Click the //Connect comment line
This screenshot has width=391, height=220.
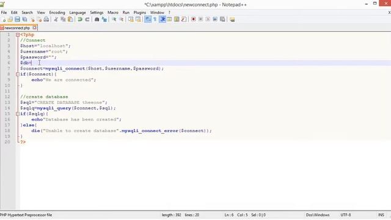click(32, 40)
